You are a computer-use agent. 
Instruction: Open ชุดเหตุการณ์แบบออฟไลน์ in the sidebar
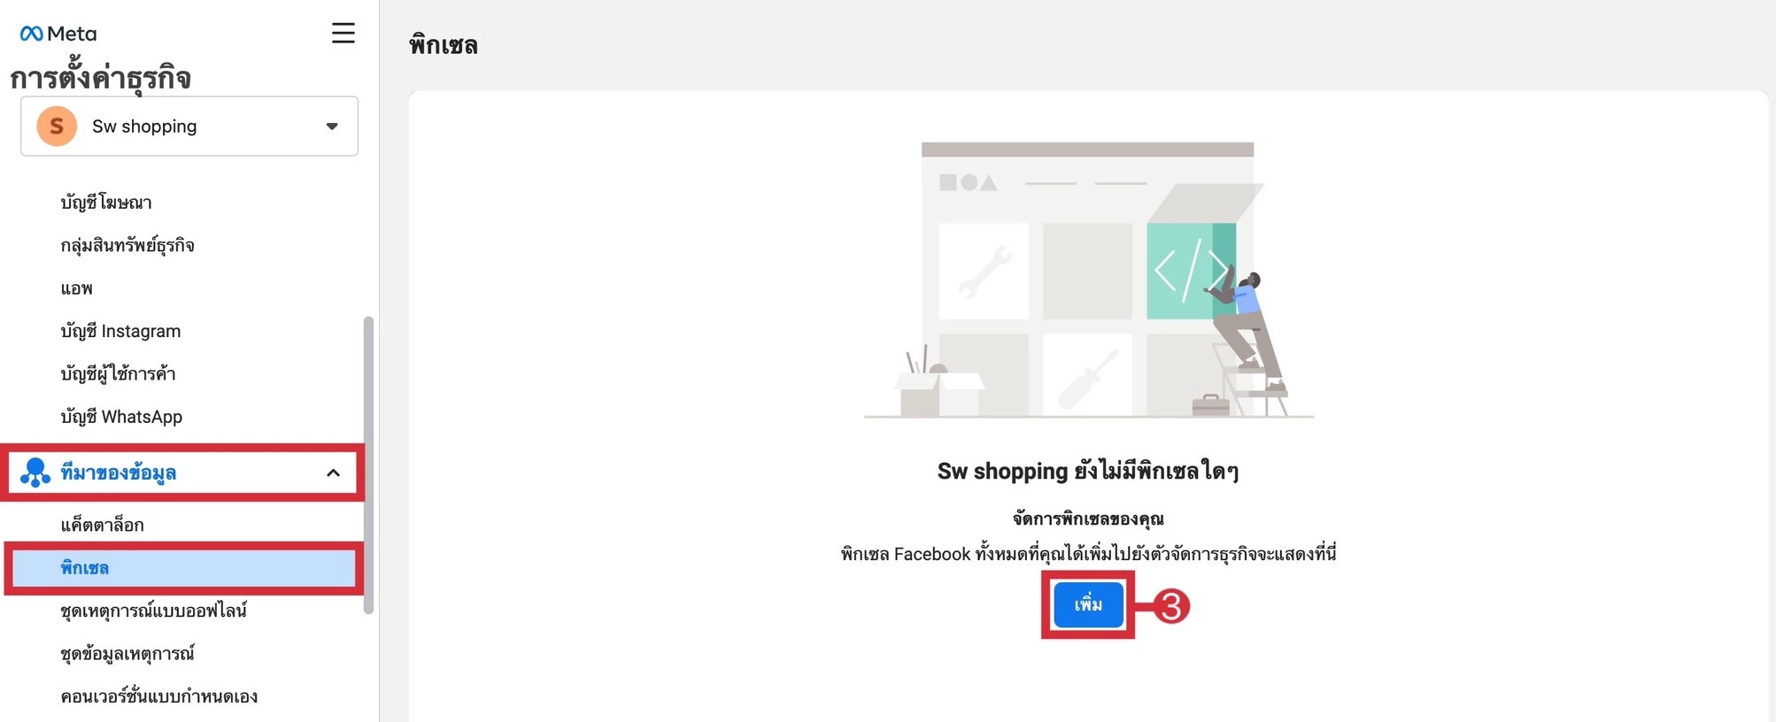pyautogui.click(x=154, y=611)
